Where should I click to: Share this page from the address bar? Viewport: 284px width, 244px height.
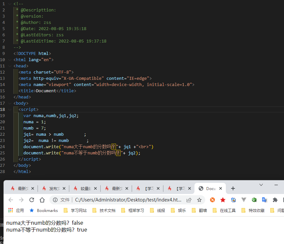pos(189,200)
